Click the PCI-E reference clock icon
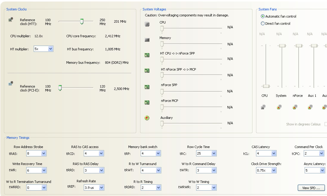Screen dimensions: 327x196 point(11,84)
